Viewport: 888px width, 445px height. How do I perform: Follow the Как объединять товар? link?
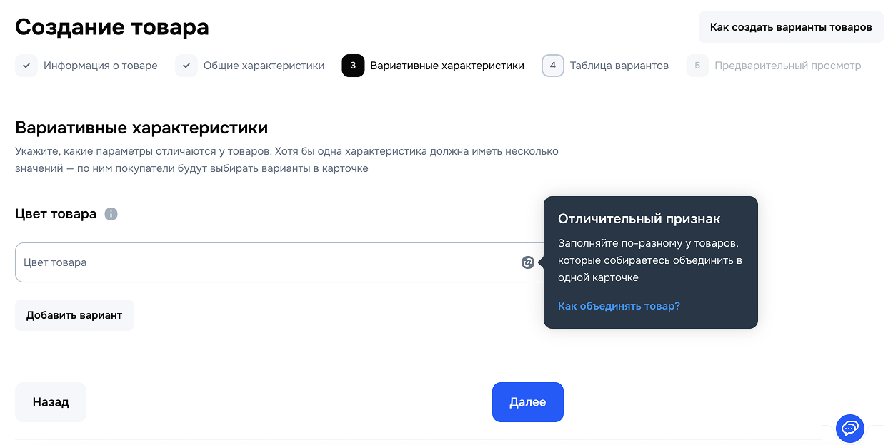click(619, 306)
